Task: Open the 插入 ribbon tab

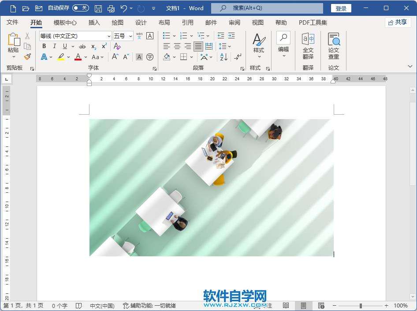Action: point(94,22)
